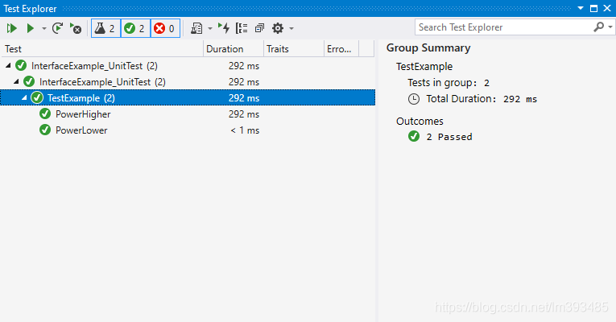Collapse the TestExample node

point(24,98)
